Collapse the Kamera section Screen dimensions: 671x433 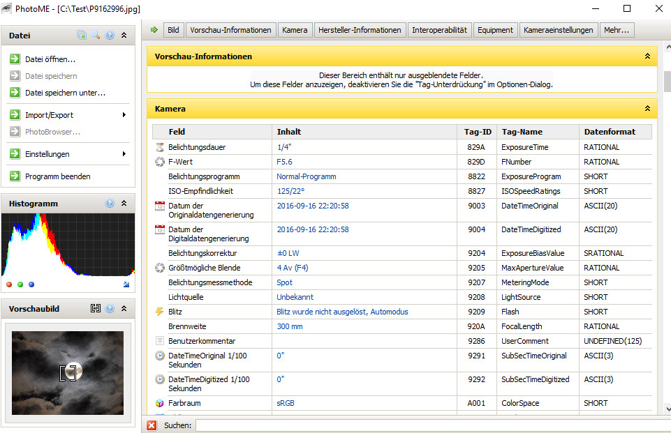[x=647, y=109]
